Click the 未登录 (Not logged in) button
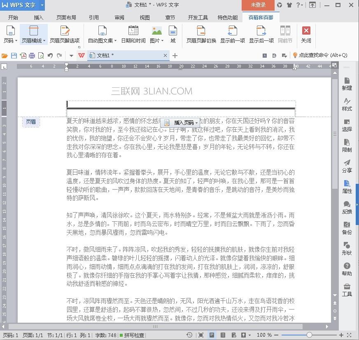 pos(259,5)
